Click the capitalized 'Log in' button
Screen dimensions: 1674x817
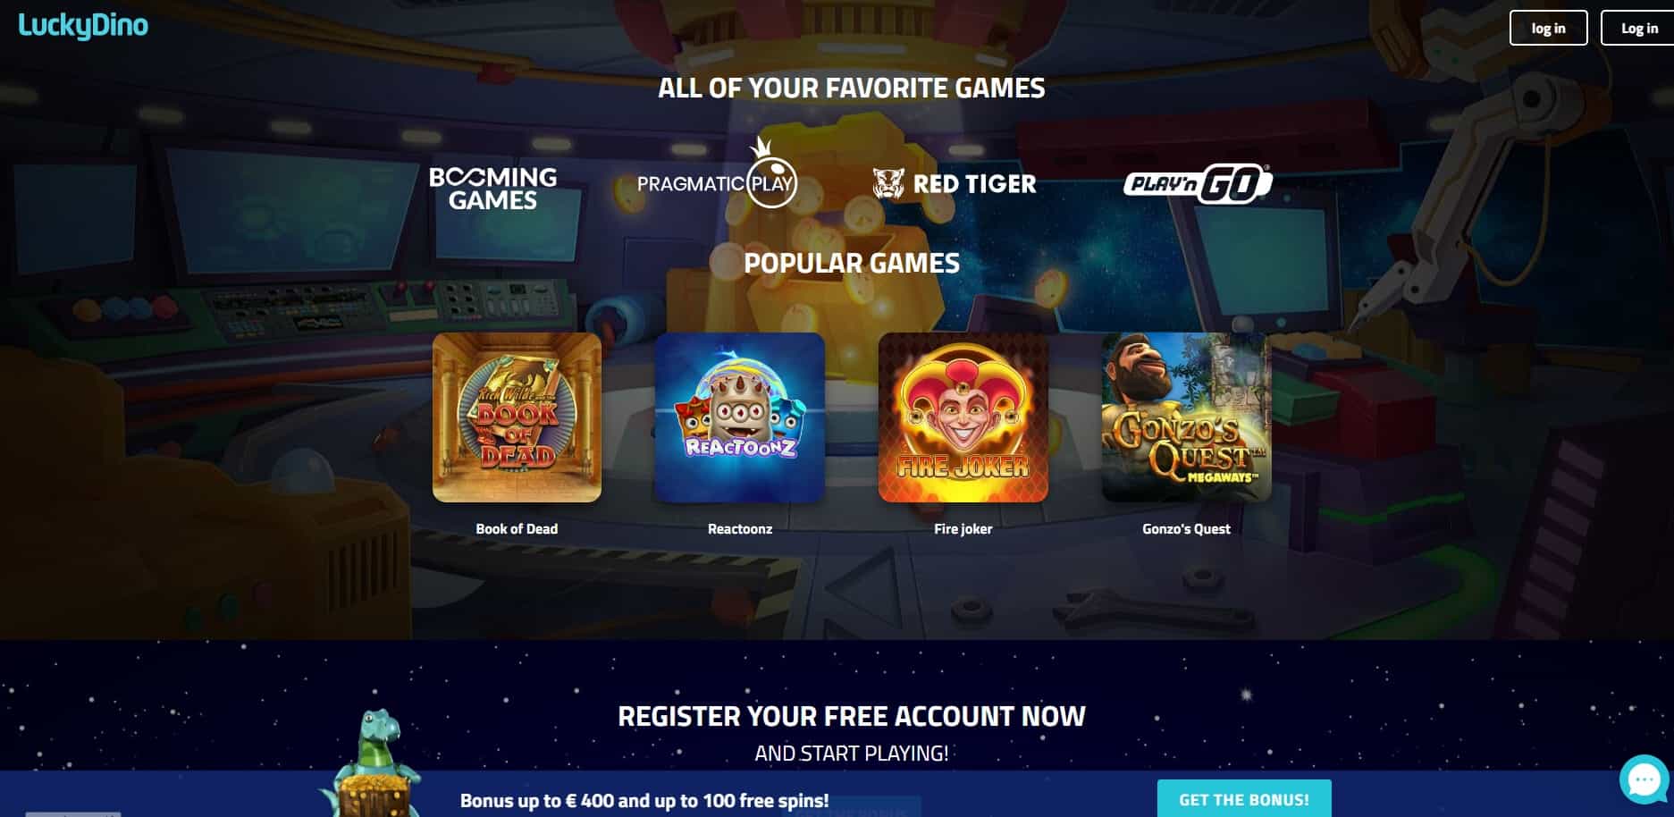point(1639,28)
